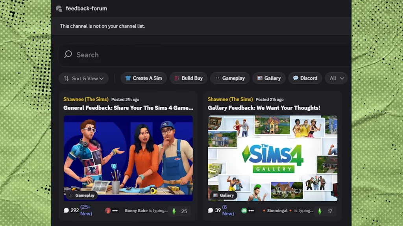Open the Sort & View dropdown
The width and height of the screenshot is (403, 226).
click(83, 78)
